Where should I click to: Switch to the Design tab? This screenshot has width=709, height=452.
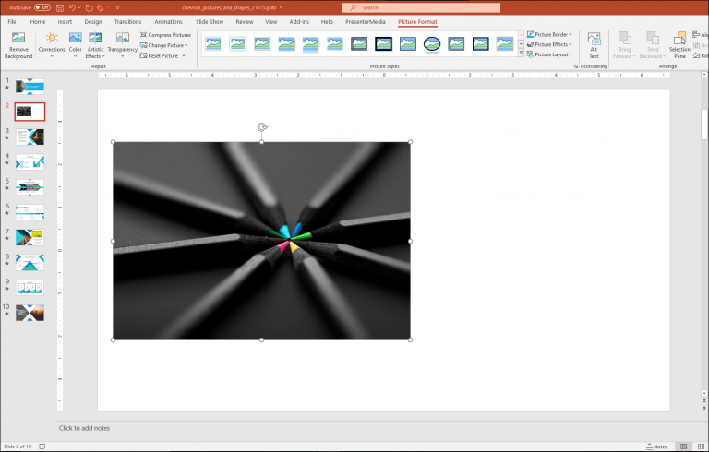(92, 22)
